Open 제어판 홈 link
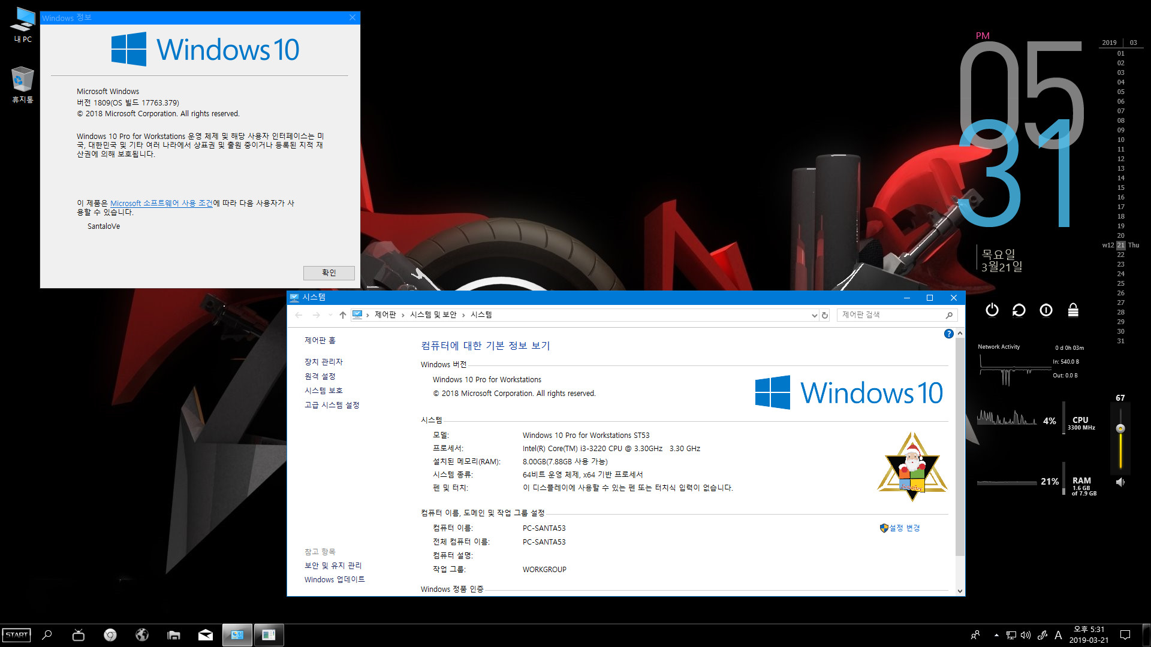Screen dimensions: 1151x647 pos(320,340)
